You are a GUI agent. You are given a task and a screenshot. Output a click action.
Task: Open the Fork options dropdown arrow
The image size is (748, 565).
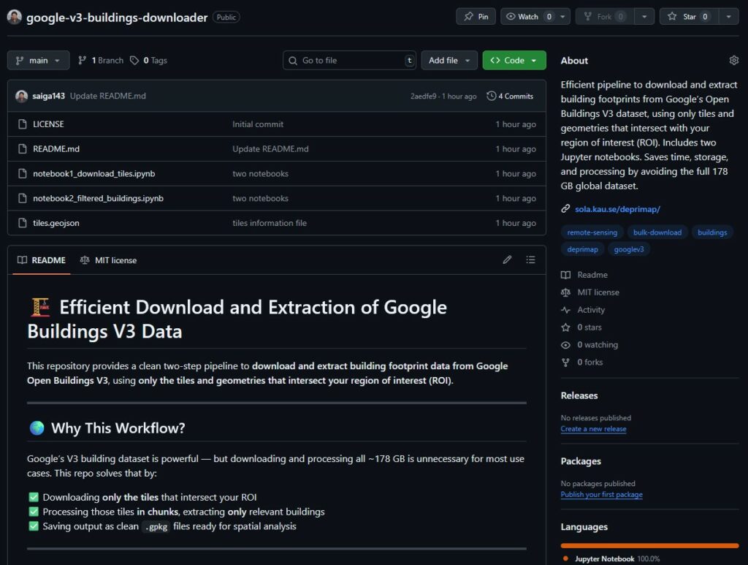(644, 17)
